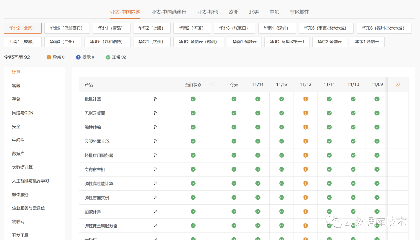Image resolution: width=420 pixels, height=240 pixels.
Task: Click 11/12 orange alert icon for 弹性伸缩
Action: (305, 127)
